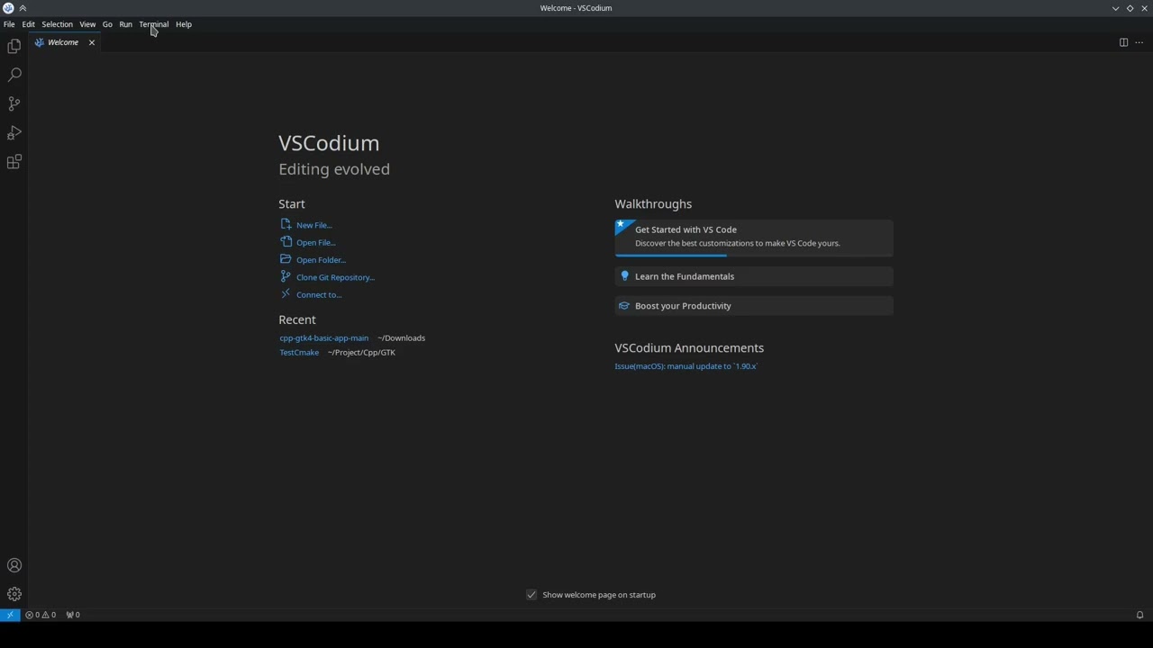This screenshot has width=1153, height=648.
Task: Open Learn the Fundamentals walkthrough
Action: pyautogui.click(x=754, y=276)
